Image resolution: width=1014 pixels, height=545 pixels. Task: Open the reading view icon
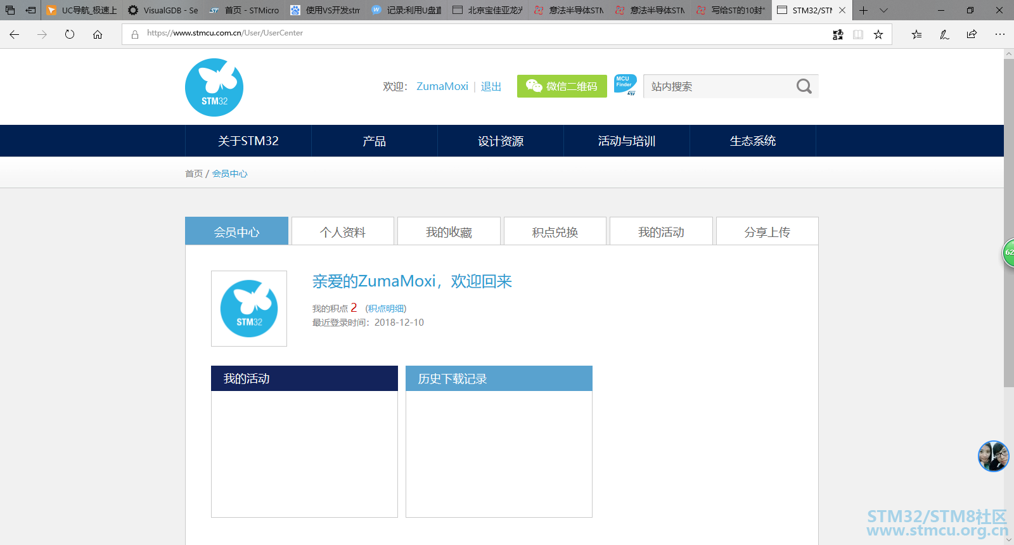[858, 35]
